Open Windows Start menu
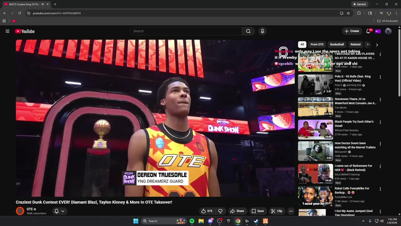Screen dimensions: 401x226 pyautogui.click(x=136, y=221)
